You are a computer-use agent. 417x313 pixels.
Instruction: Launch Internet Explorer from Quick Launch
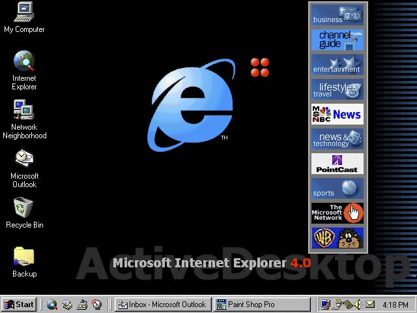[x=52, y=305]
